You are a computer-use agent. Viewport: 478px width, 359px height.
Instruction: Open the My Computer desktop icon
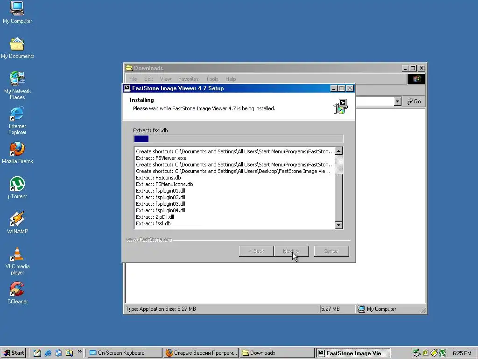point(17,12)
